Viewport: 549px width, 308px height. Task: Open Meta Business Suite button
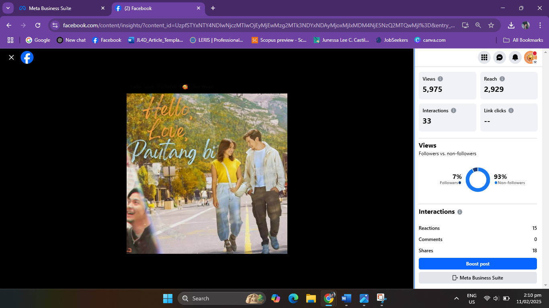pyautogui.click(x=477, y=278)
